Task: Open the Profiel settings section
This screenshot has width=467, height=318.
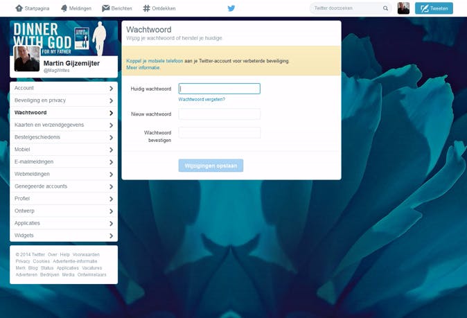Action: 64,199
